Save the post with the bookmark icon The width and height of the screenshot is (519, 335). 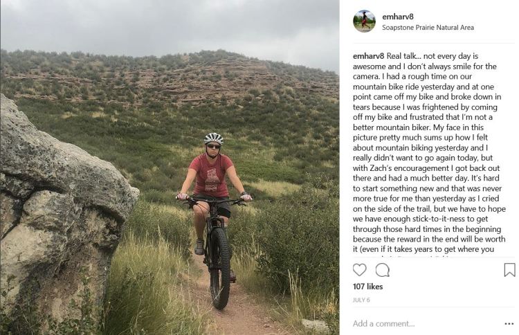point(509,270)
